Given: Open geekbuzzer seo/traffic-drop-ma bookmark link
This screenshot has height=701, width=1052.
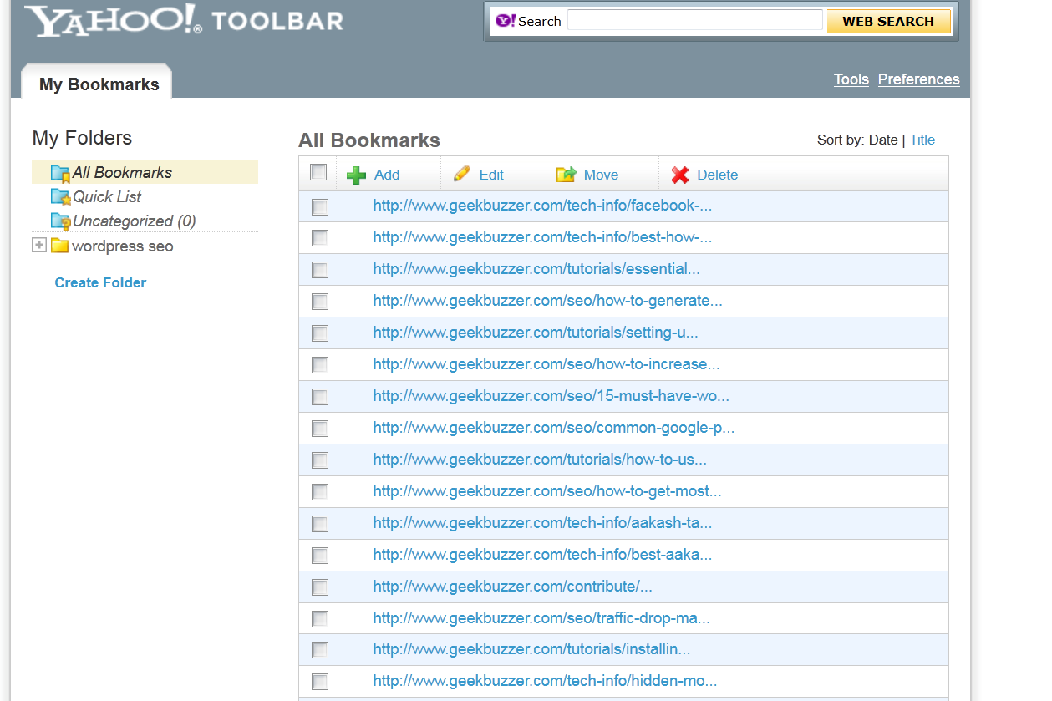Looking at the screenshot, I should 541,618.
